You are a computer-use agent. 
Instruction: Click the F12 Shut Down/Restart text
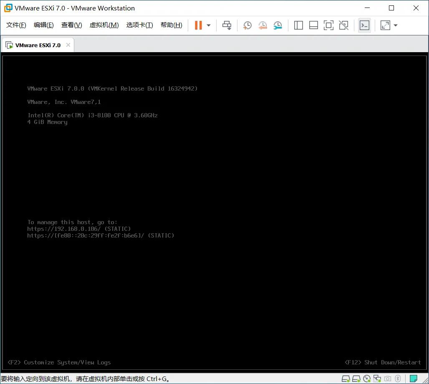click(x=383, y=362)
